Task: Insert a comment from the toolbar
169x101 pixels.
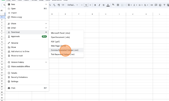Action: click(x=156, y=5)
